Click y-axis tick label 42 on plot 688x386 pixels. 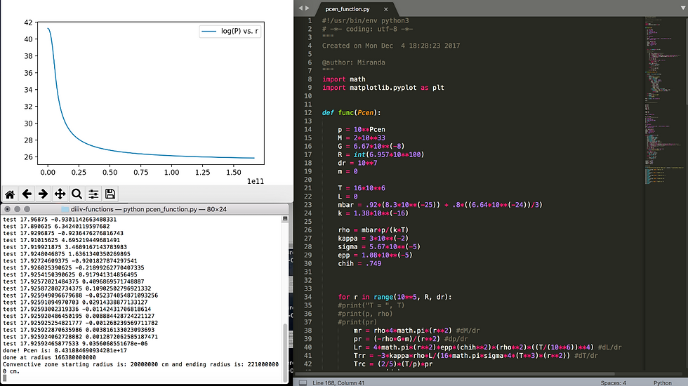[x=28, y=22]
